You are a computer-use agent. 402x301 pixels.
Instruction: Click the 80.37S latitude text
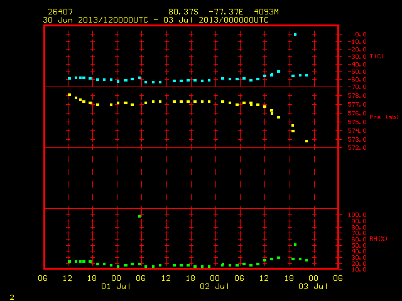[183, 12]
